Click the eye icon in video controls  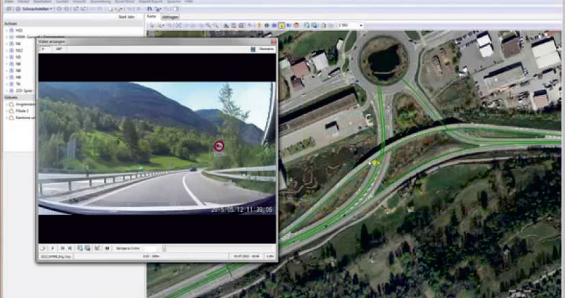[x=107, y=248]
